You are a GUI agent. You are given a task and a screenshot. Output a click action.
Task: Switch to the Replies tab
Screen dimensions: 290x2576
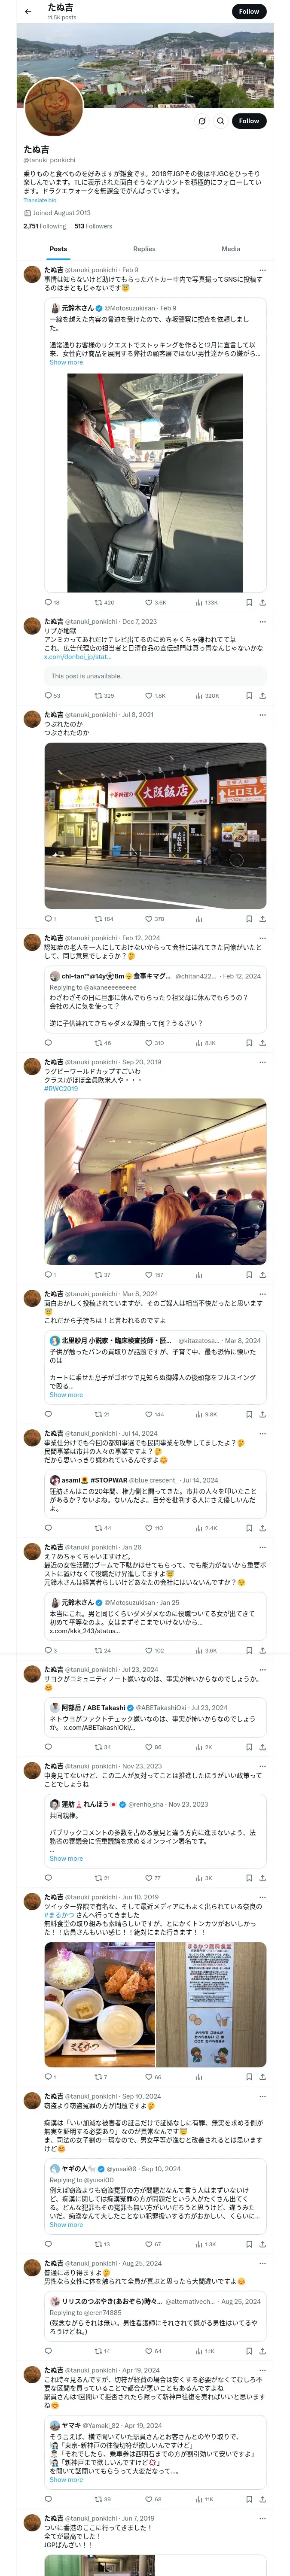(x=144, y=249)
